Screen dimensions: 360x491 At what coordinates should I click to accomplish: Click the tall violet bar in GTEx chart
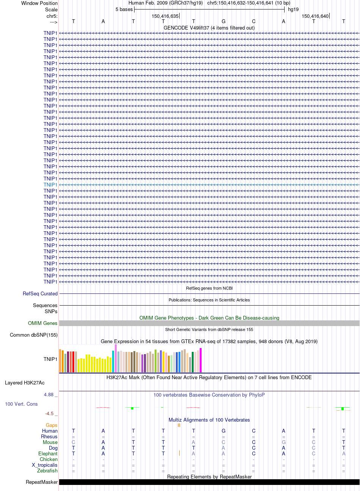(x=116, y=358)
